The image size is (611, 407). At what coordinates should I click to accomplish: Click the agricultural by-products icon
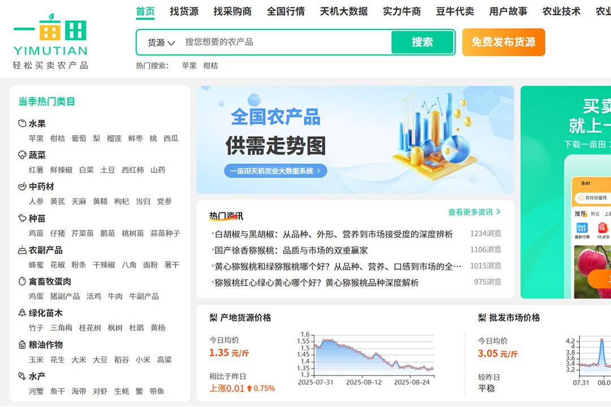[x=22, y=250]
